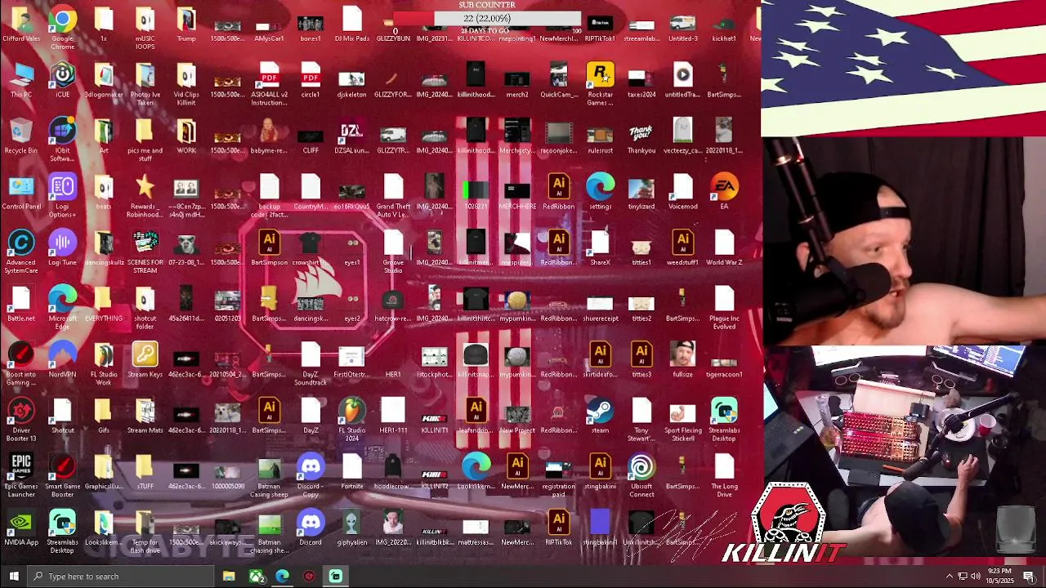
Task: Open the iCUE desktop shortcut
Action: pos(62,82)
